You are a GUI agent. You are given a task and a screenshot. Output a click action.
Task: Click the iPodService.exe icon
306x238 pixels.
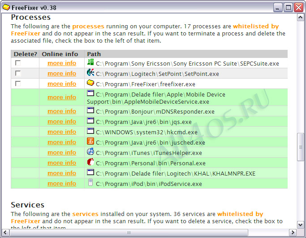91,182
